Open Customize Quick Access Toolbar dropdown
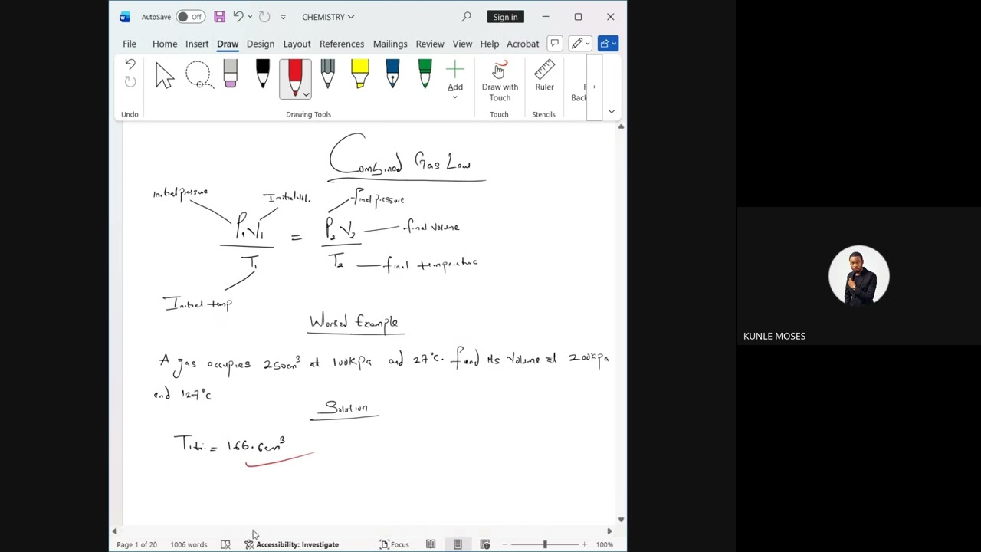 pos(283,17)
